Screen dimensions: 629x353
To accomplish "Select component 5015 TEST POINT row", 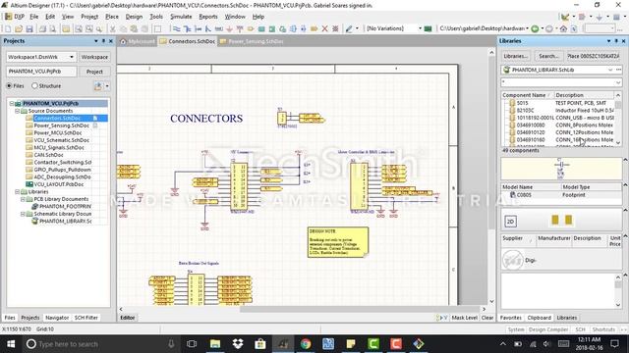I will [x=559, y=103].
